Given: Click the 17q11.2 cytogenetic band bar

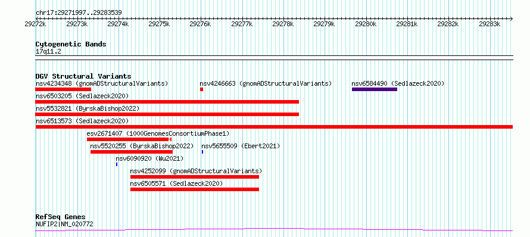Looking at the screenshot, I should 274,58.
